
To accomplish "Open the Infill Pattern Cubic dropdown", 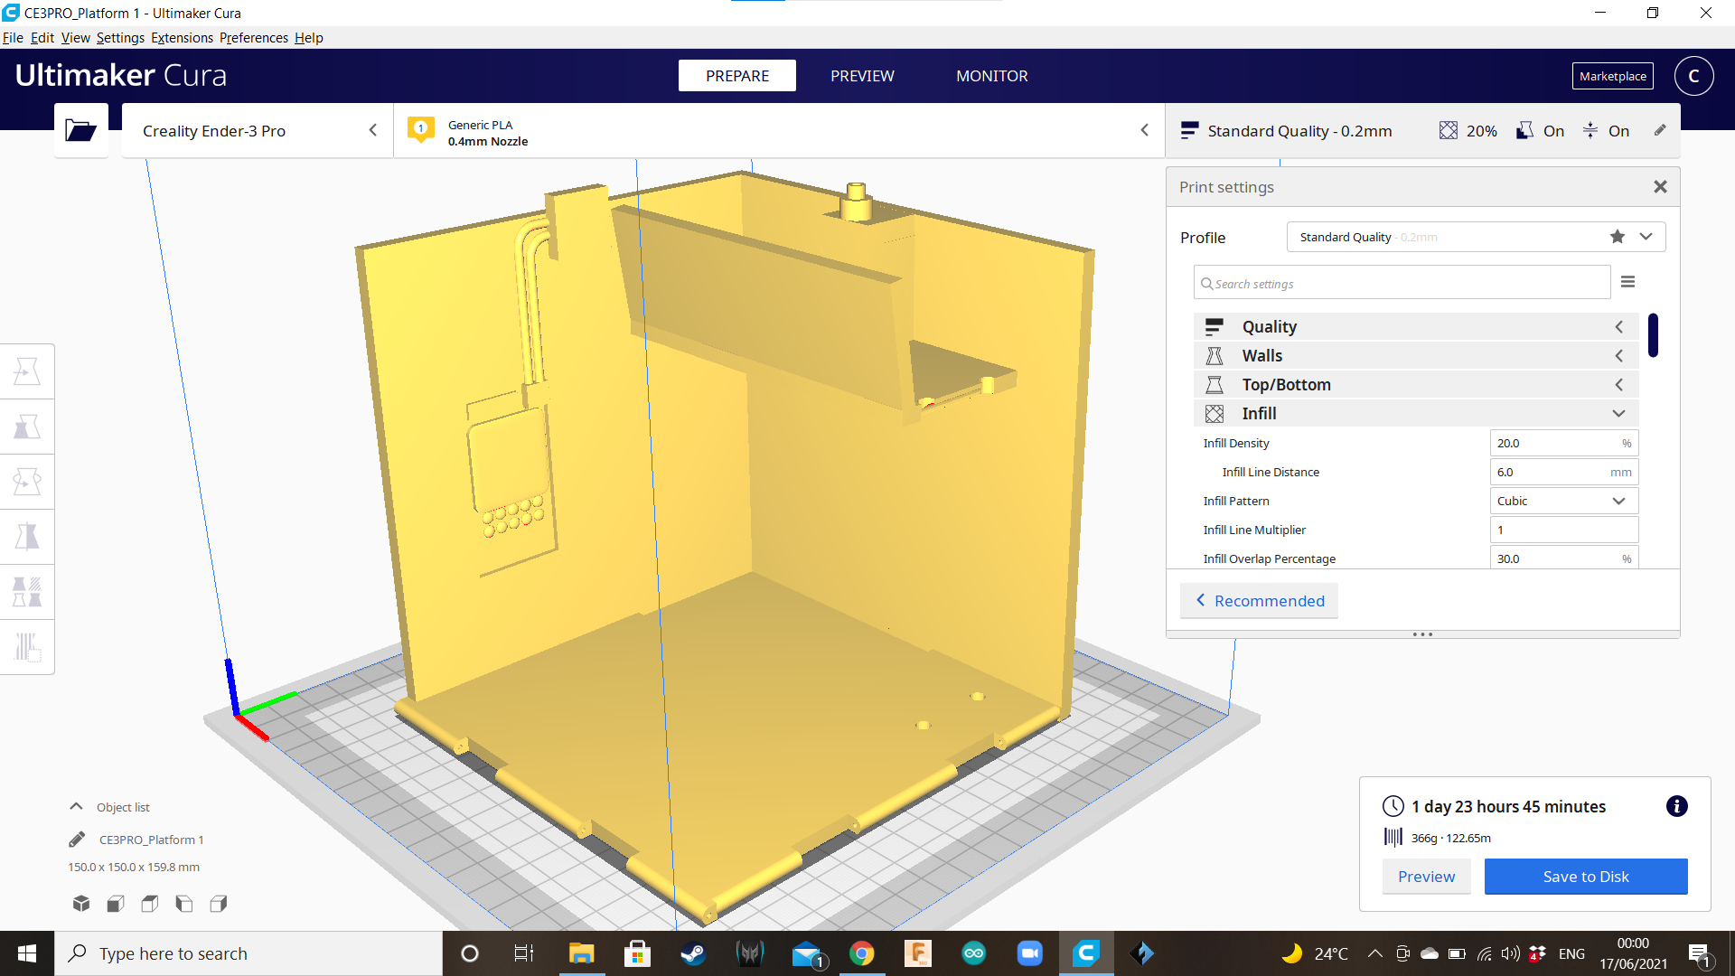I will pos(1563,501).
